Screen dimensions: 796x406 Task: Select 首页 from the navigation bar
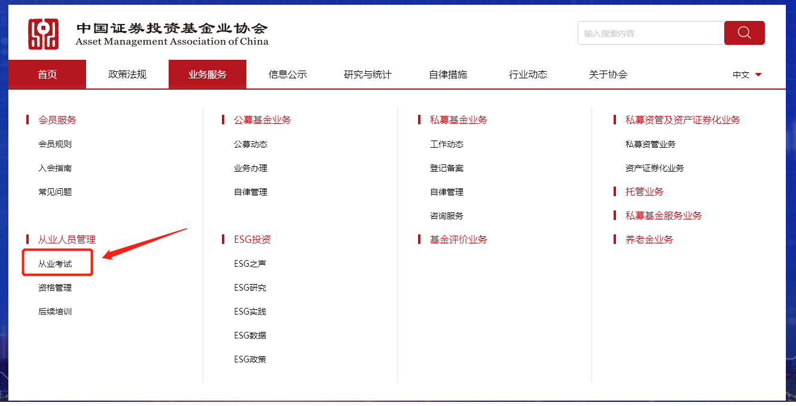pyautogui.click(x=47, y=74)
